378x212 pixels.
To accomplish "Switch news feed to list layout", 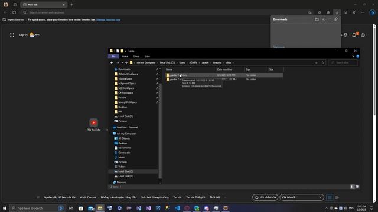I will (337, 197).
